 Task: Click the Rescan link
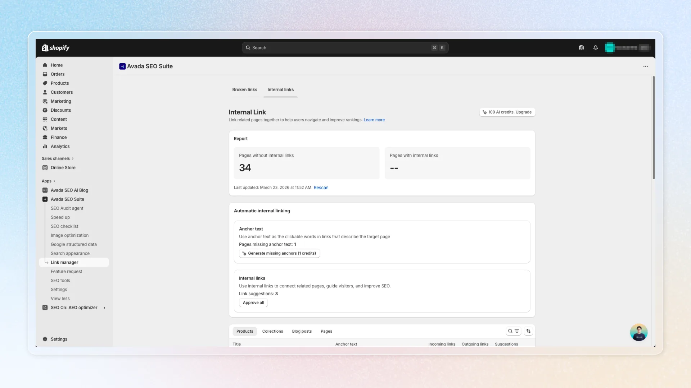[x=321, y=188]
